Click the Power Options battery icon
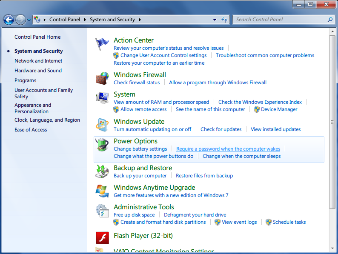 pyautogui.click(x=102, y=145)
